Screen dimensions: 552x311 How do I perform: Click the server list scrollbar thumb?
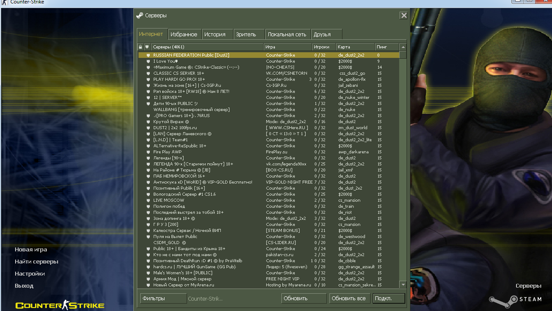403,55
